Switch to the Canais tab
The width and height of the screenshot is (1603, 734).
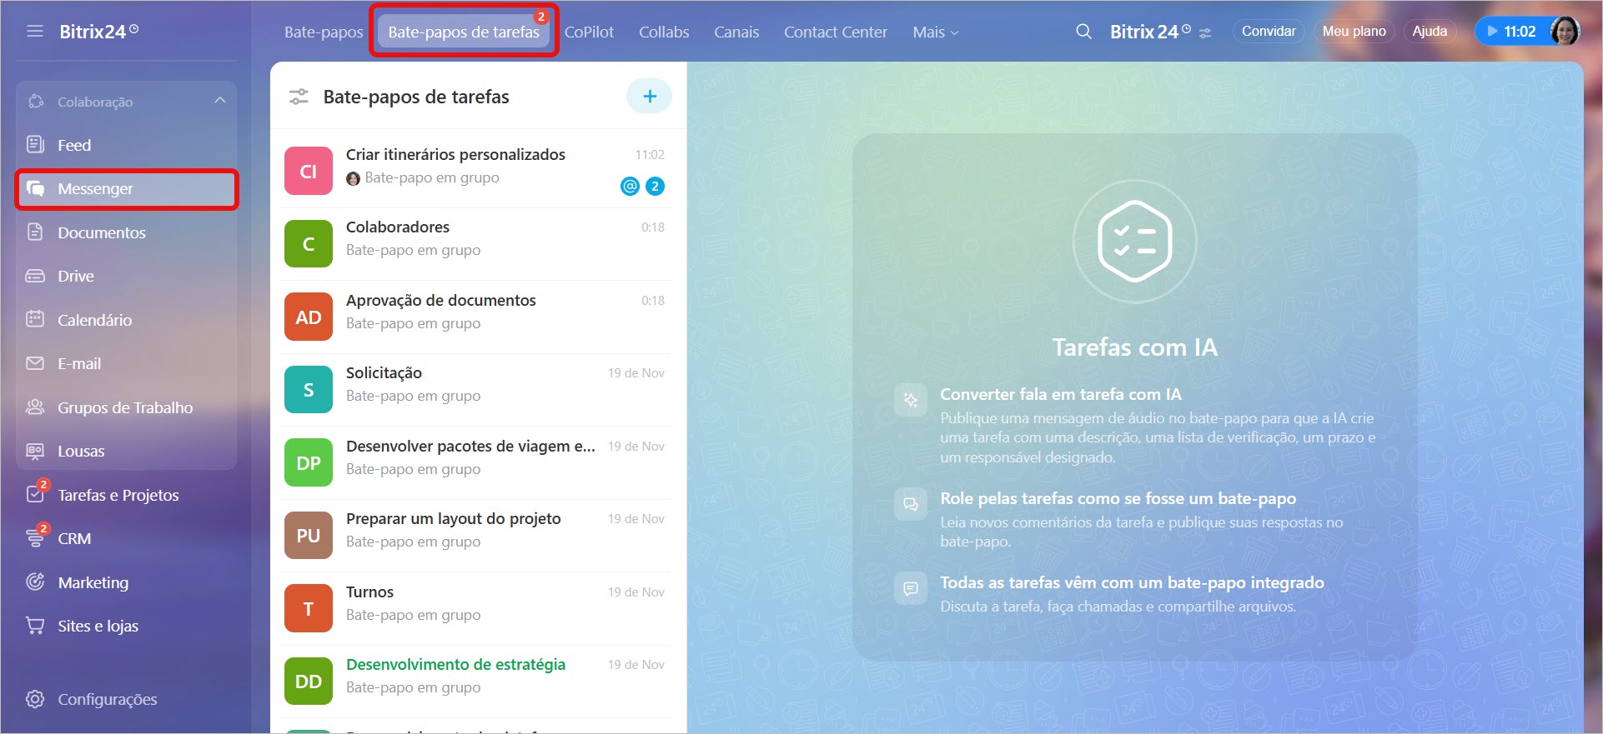[736, 32]
